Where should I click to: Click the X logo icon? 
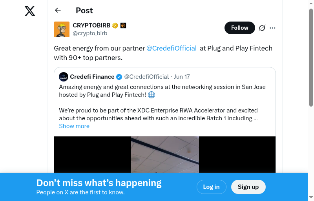pos(30,11)
